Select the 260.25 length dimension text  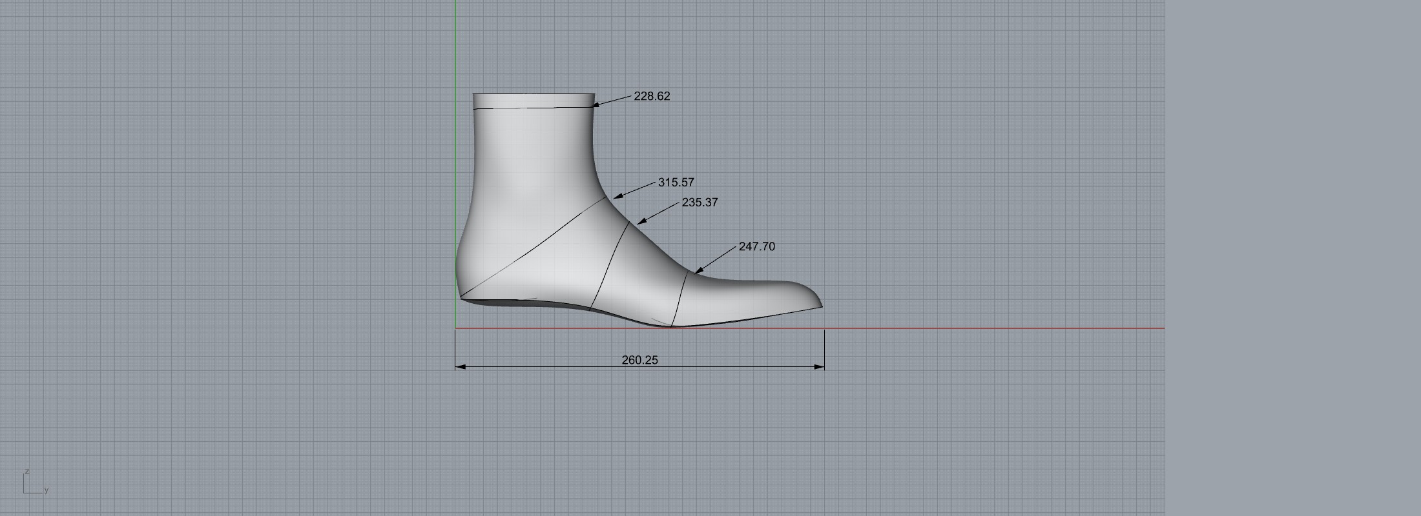[x=639, y=360]
